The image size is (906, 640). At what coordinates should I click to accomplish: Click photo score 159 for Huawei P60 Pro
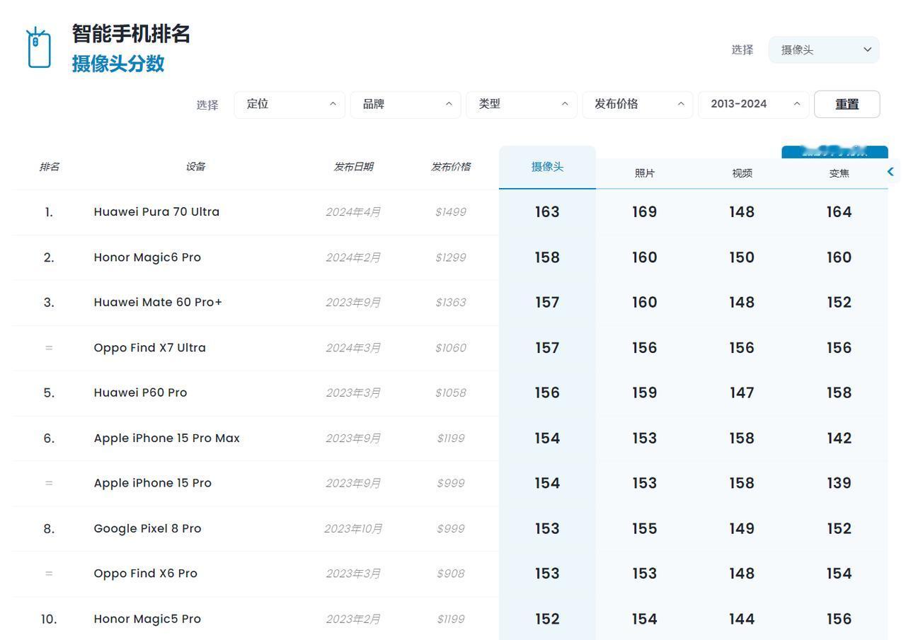645,392
